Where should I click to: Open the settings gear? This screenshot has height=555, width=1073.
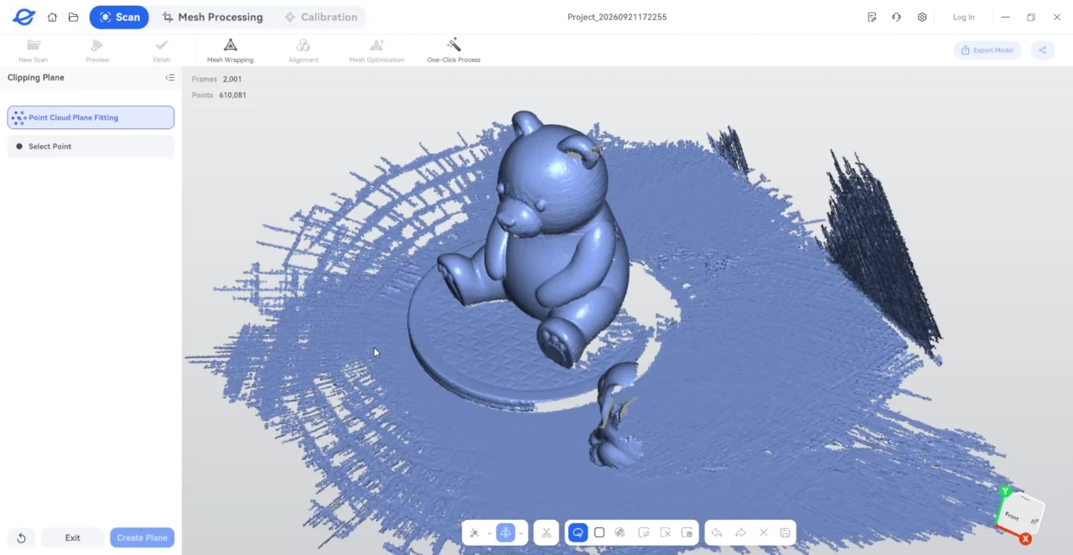click(922, 17)
